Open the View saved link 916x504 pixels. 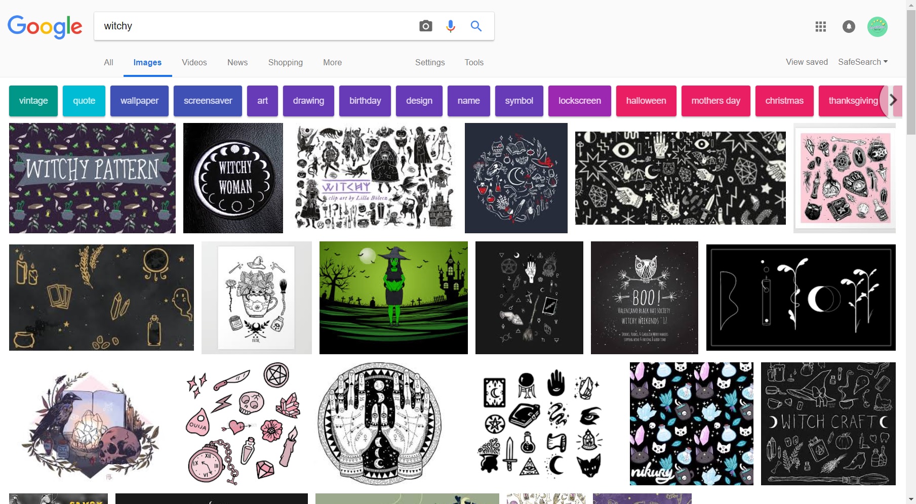point(806,62)
